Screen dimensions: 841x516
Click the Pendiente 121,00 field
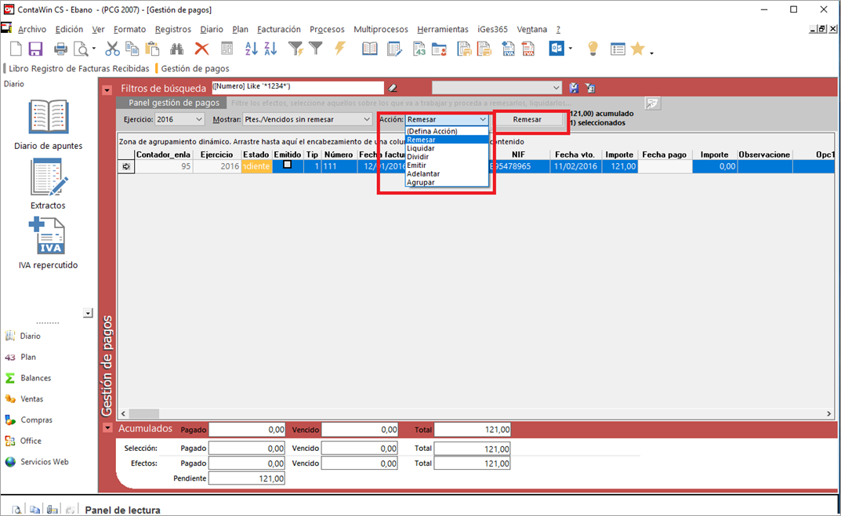[x=247, y=478]
